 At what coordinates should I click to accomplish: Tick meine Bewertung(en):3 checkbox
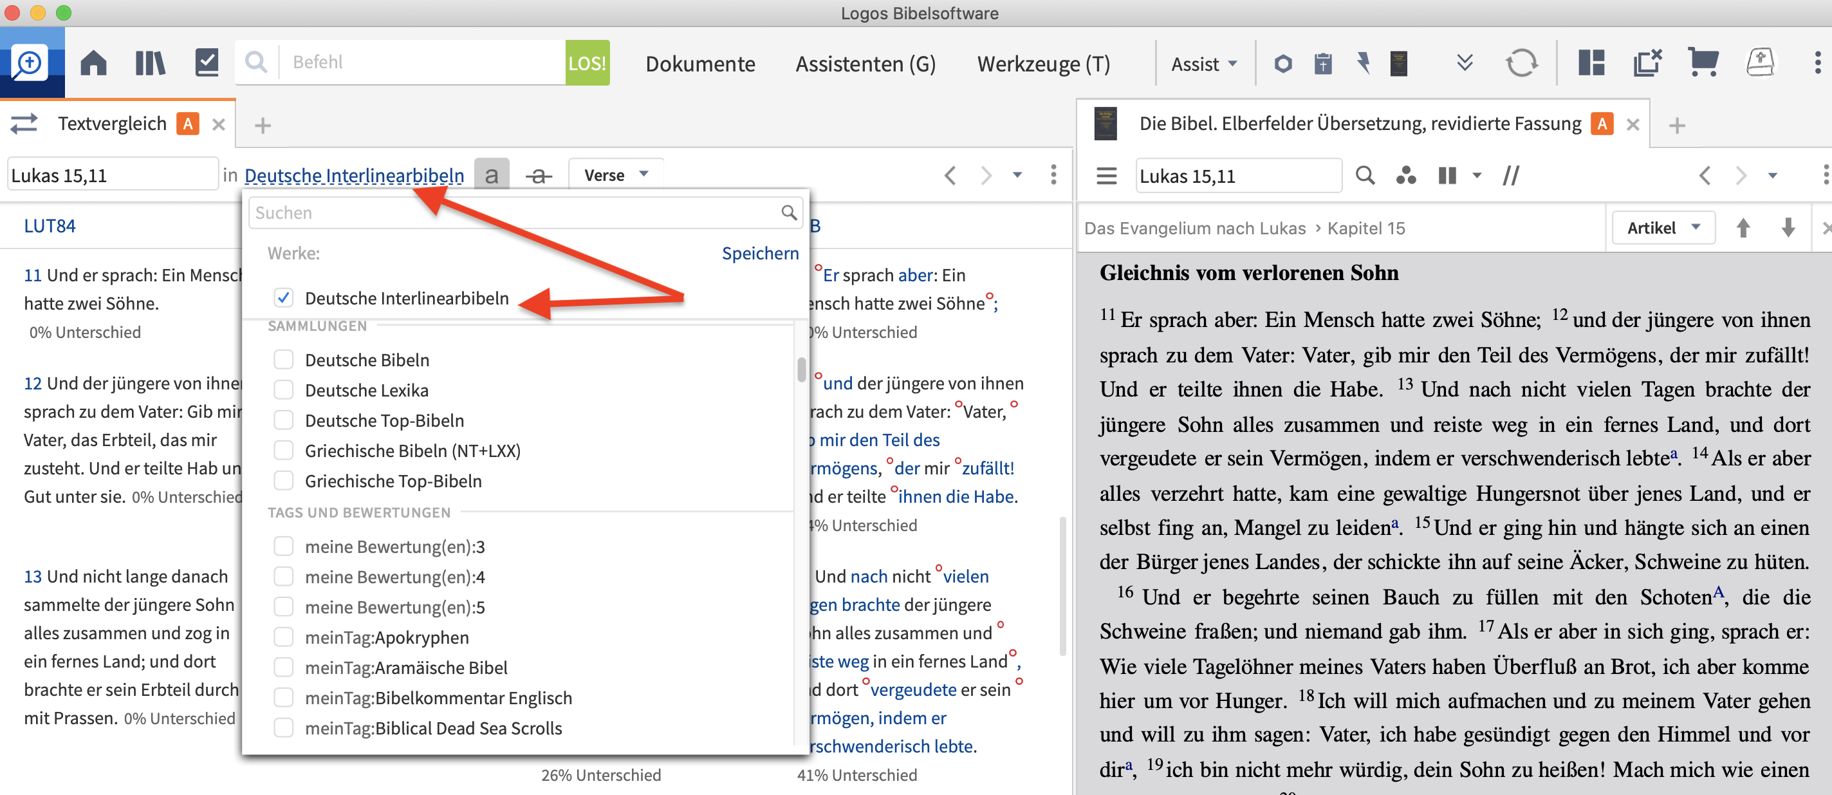click(x=283, y=546)
